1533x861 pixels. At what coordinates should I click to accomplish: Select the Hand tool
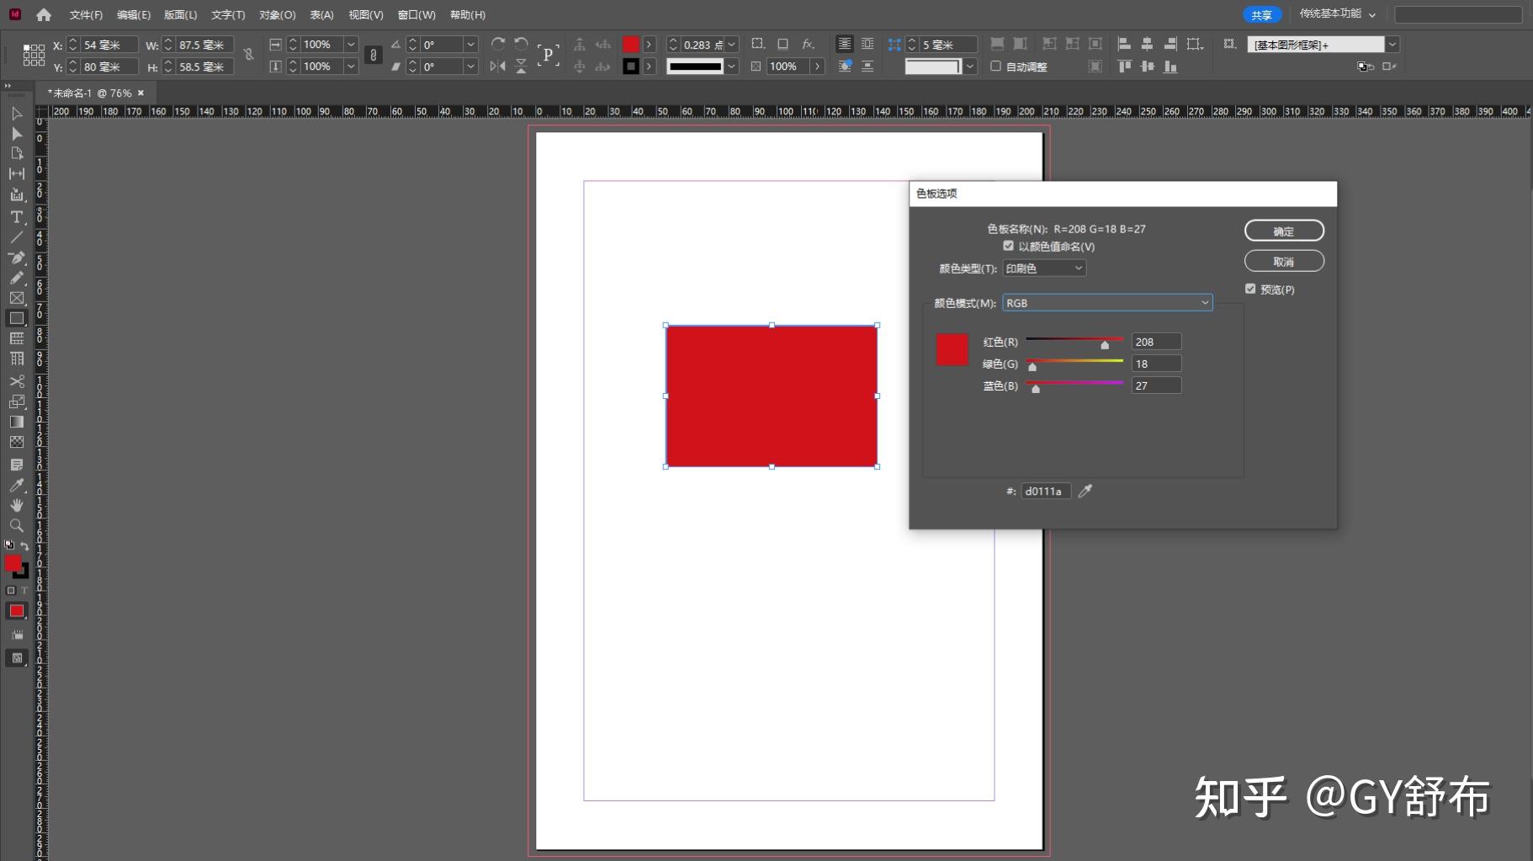click(15, 505)
